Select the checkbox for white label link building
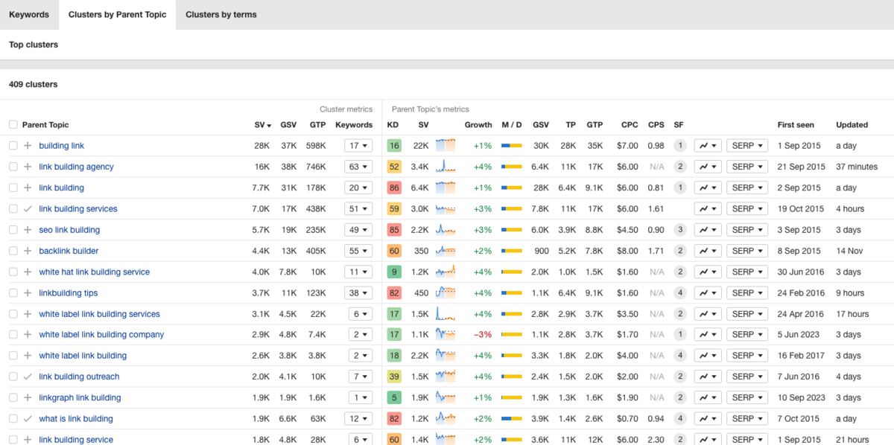The image size is (894, 445). pos(13,356)
